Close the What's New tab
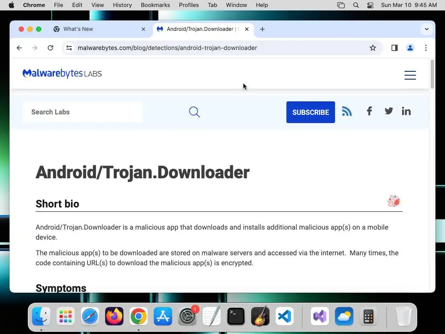The height and width of the screenshot is (334, 445). click(143, 29)
